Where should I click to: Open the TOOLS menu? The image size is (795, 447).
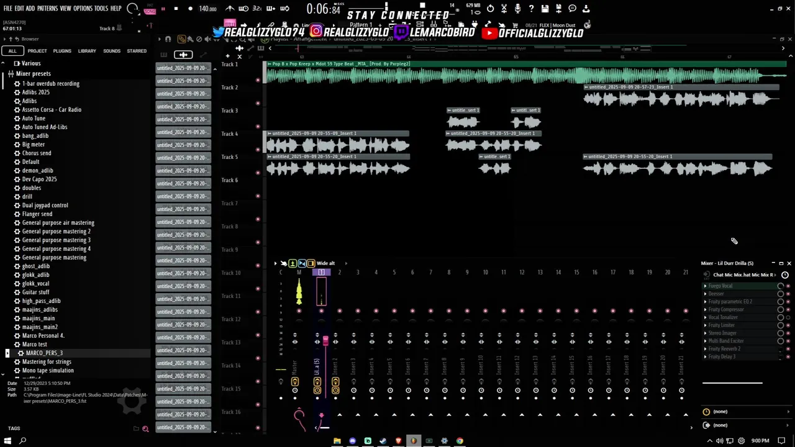pyautogui.click(x=101, y=9)
